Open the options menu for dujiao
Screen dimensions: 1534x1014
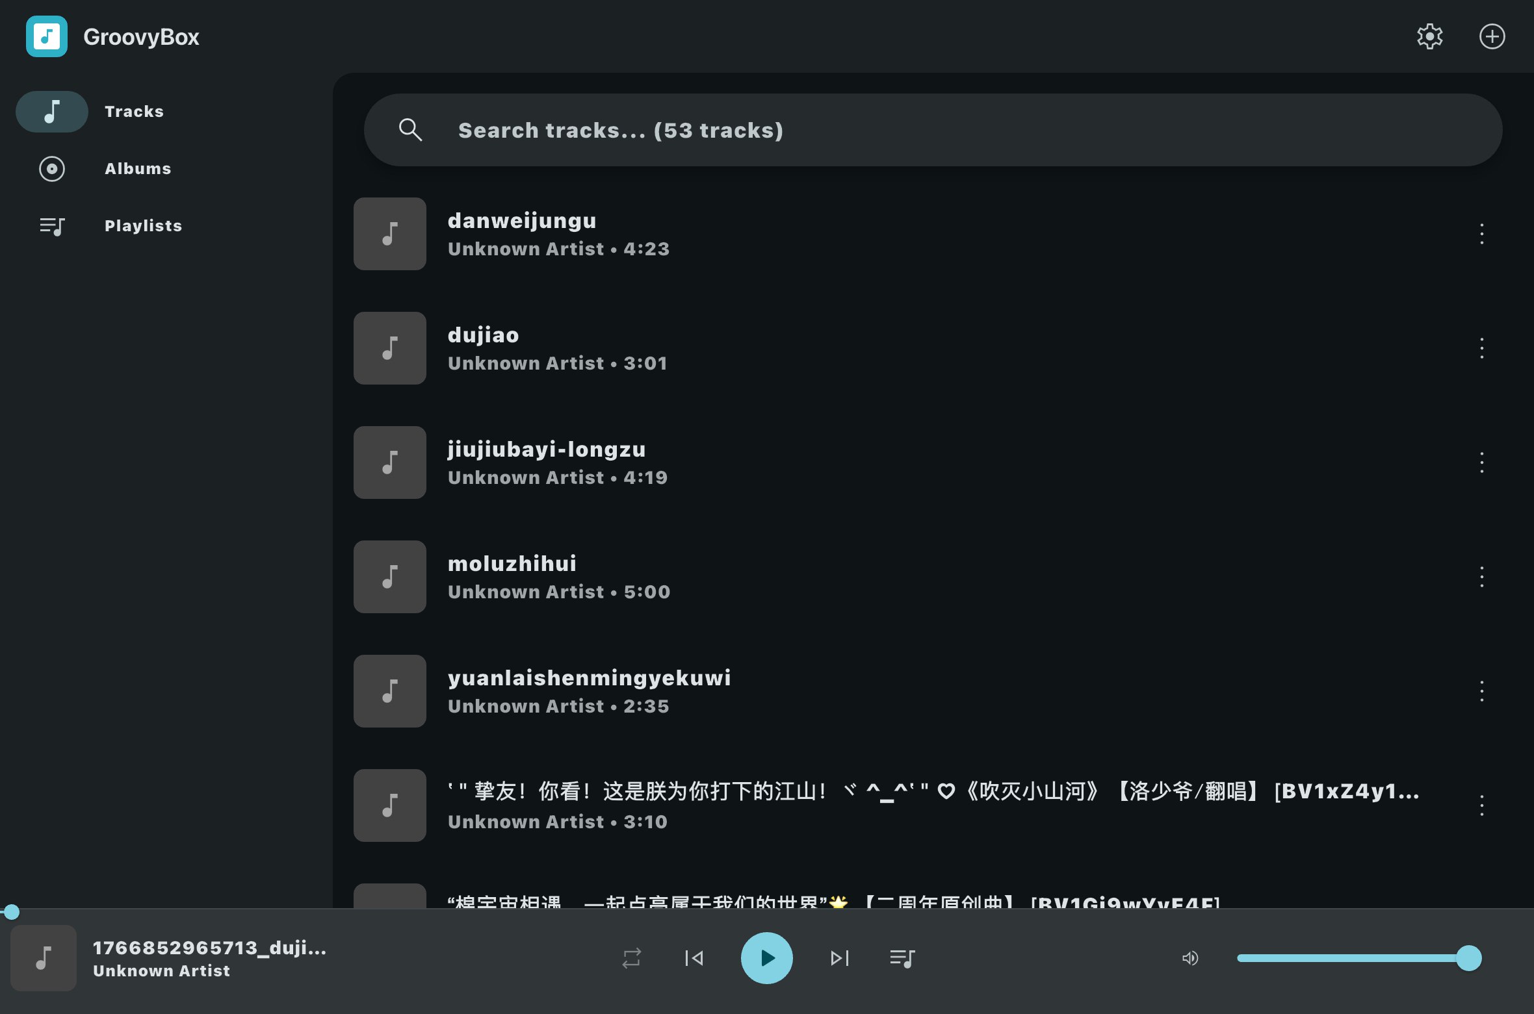coord(1481,348)
